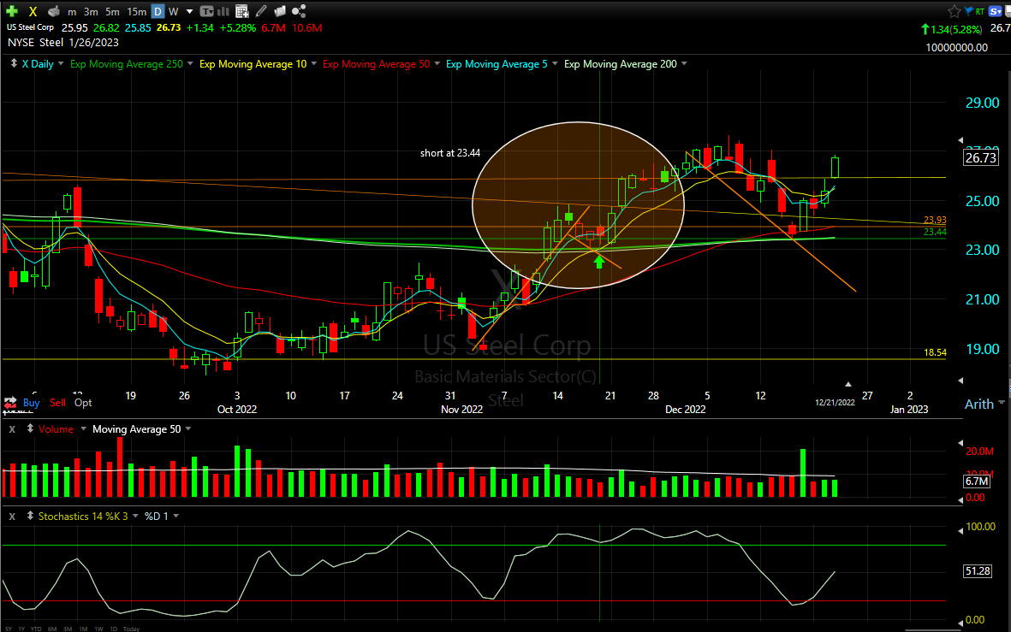Select the 5m timeframe
The image size is (1011, 632).
112,12
